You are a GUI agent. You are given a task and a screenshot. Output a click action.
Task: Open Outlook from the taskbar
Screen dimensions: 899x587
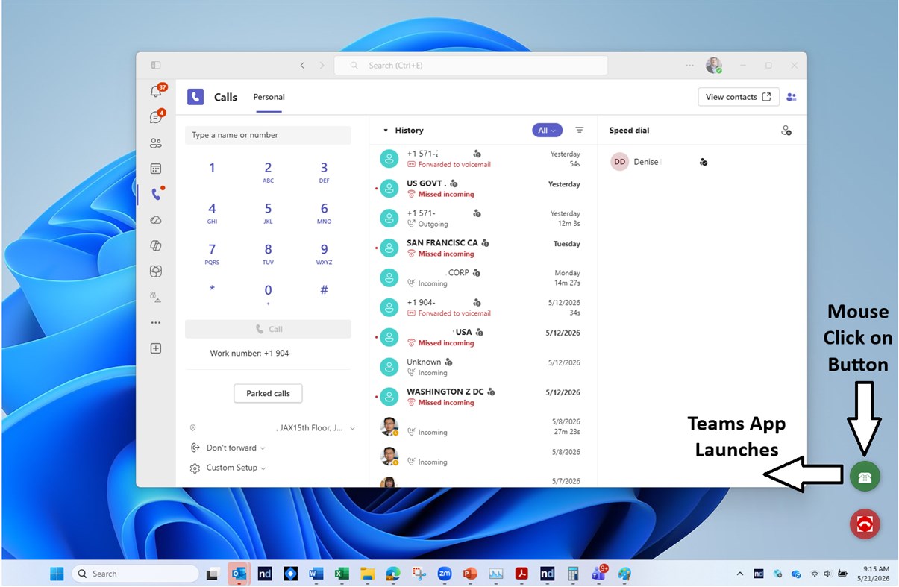point(239,574)
